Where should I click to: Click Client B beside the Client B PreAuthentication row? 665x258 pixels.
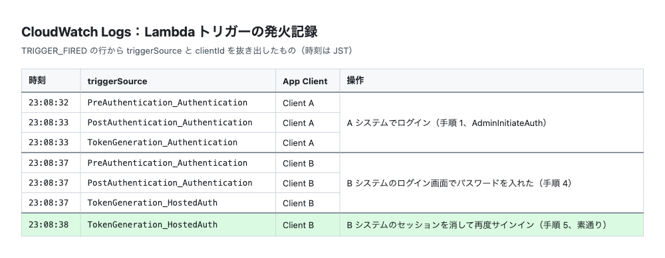point(298,163)
